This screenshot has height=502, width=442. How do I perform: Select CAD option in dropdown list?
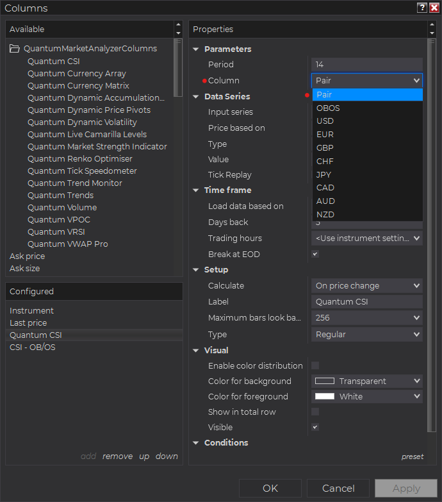[368, 188]
